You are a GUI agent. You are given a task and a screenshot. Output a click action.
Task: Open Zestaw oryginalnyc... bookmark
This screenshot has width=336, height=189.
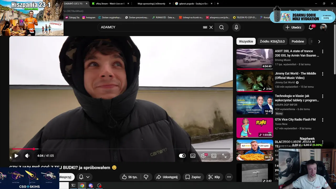point(110,17)
